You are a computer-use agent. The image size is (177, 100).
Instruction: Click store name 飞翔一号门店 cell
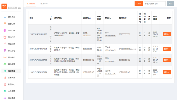[x=51, y=34]
